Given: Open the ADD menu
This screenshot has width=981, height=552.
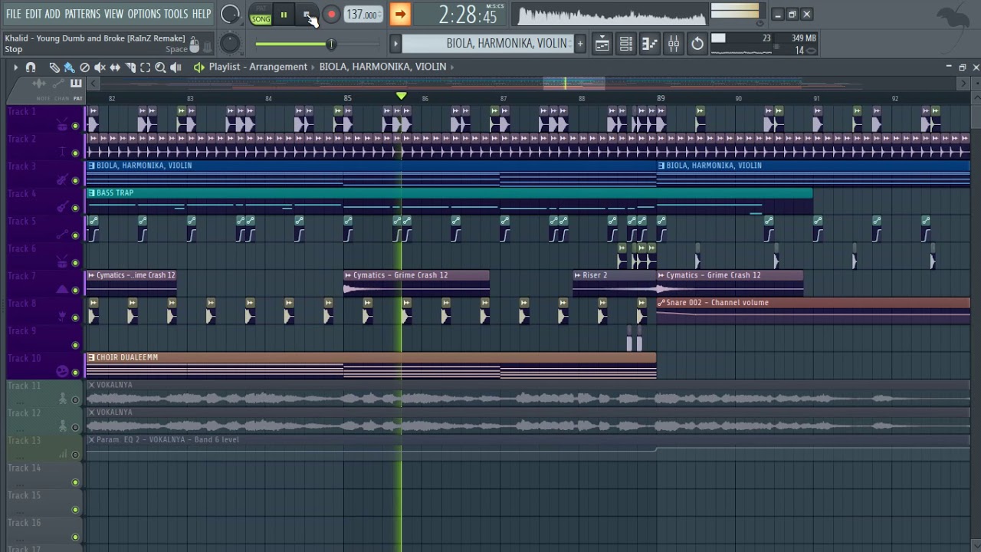Looking at the screenshot, I should coord(52,14).
